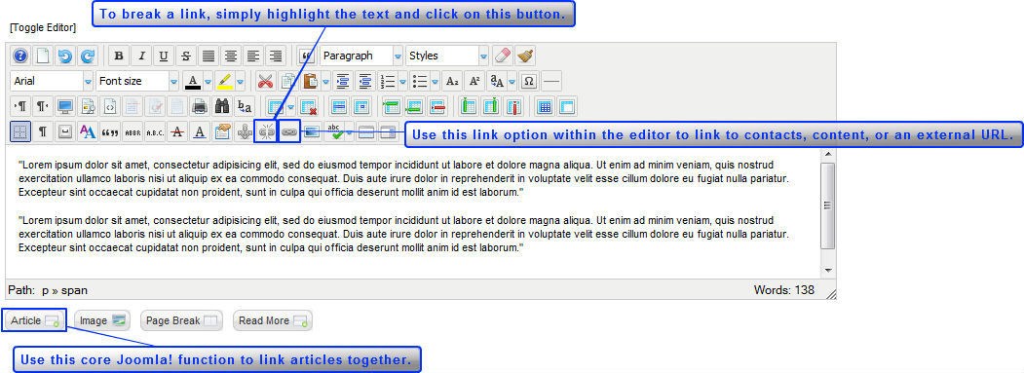Insert an abbreviation with ABBR icon
This screenshot has height=373, width=1024.
click(133, 131)
